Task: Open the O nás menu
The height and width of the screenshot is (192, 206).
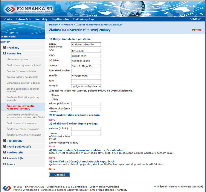Action: tap(8, 19)
